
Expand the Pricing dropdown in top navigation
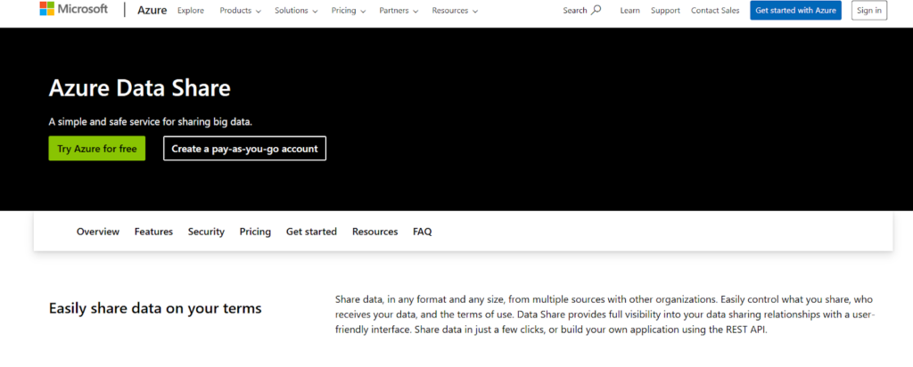349,11
